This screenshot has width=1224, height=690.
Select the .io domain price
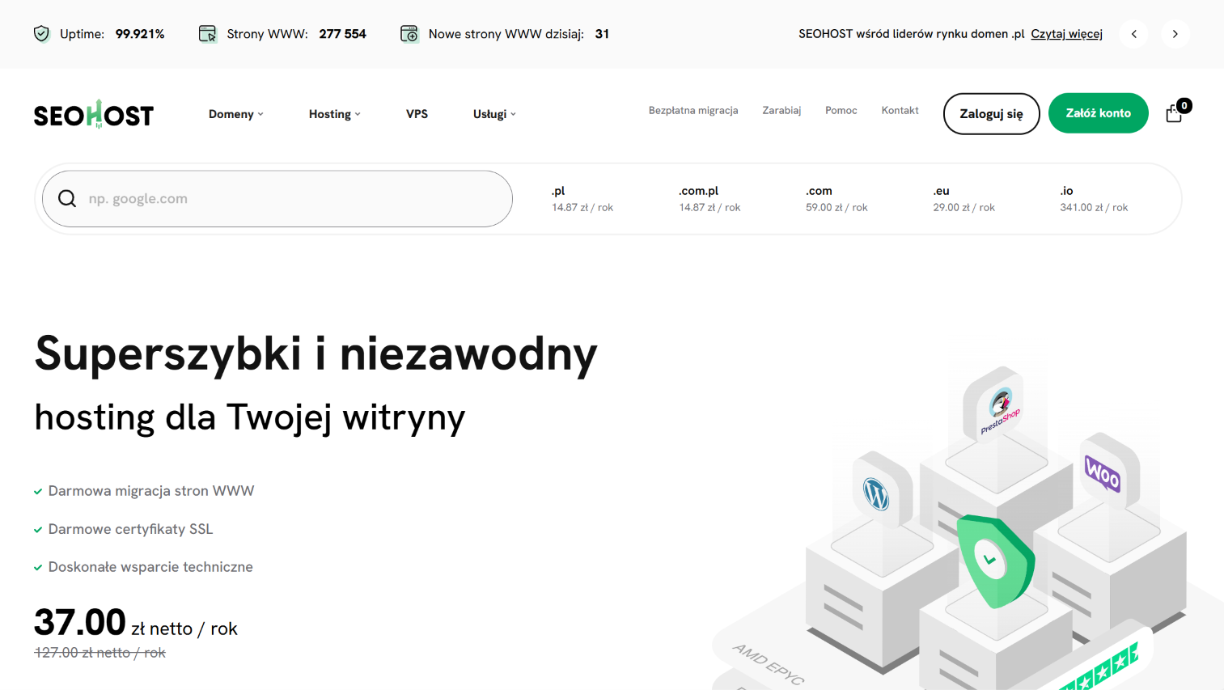click(x=1094, y=199)
